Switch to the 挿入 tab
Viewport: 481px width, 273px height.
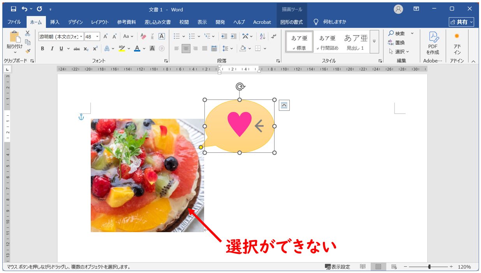coord(55,22)
